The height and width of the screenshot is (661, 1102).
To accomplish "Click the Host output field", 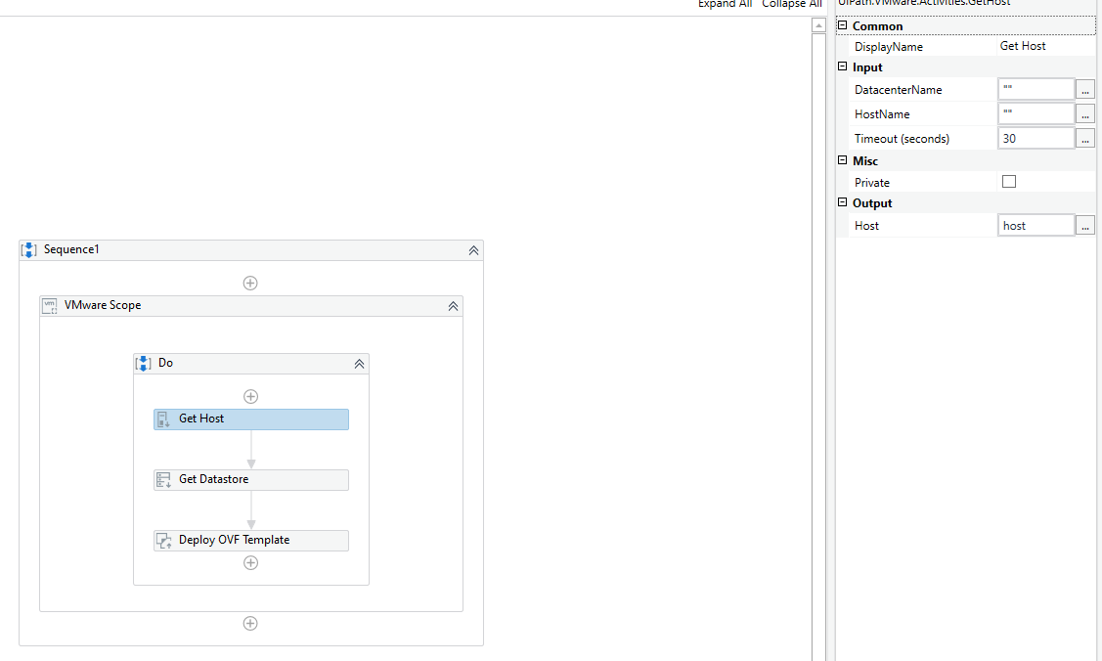I will click(x=1036, y=226).
